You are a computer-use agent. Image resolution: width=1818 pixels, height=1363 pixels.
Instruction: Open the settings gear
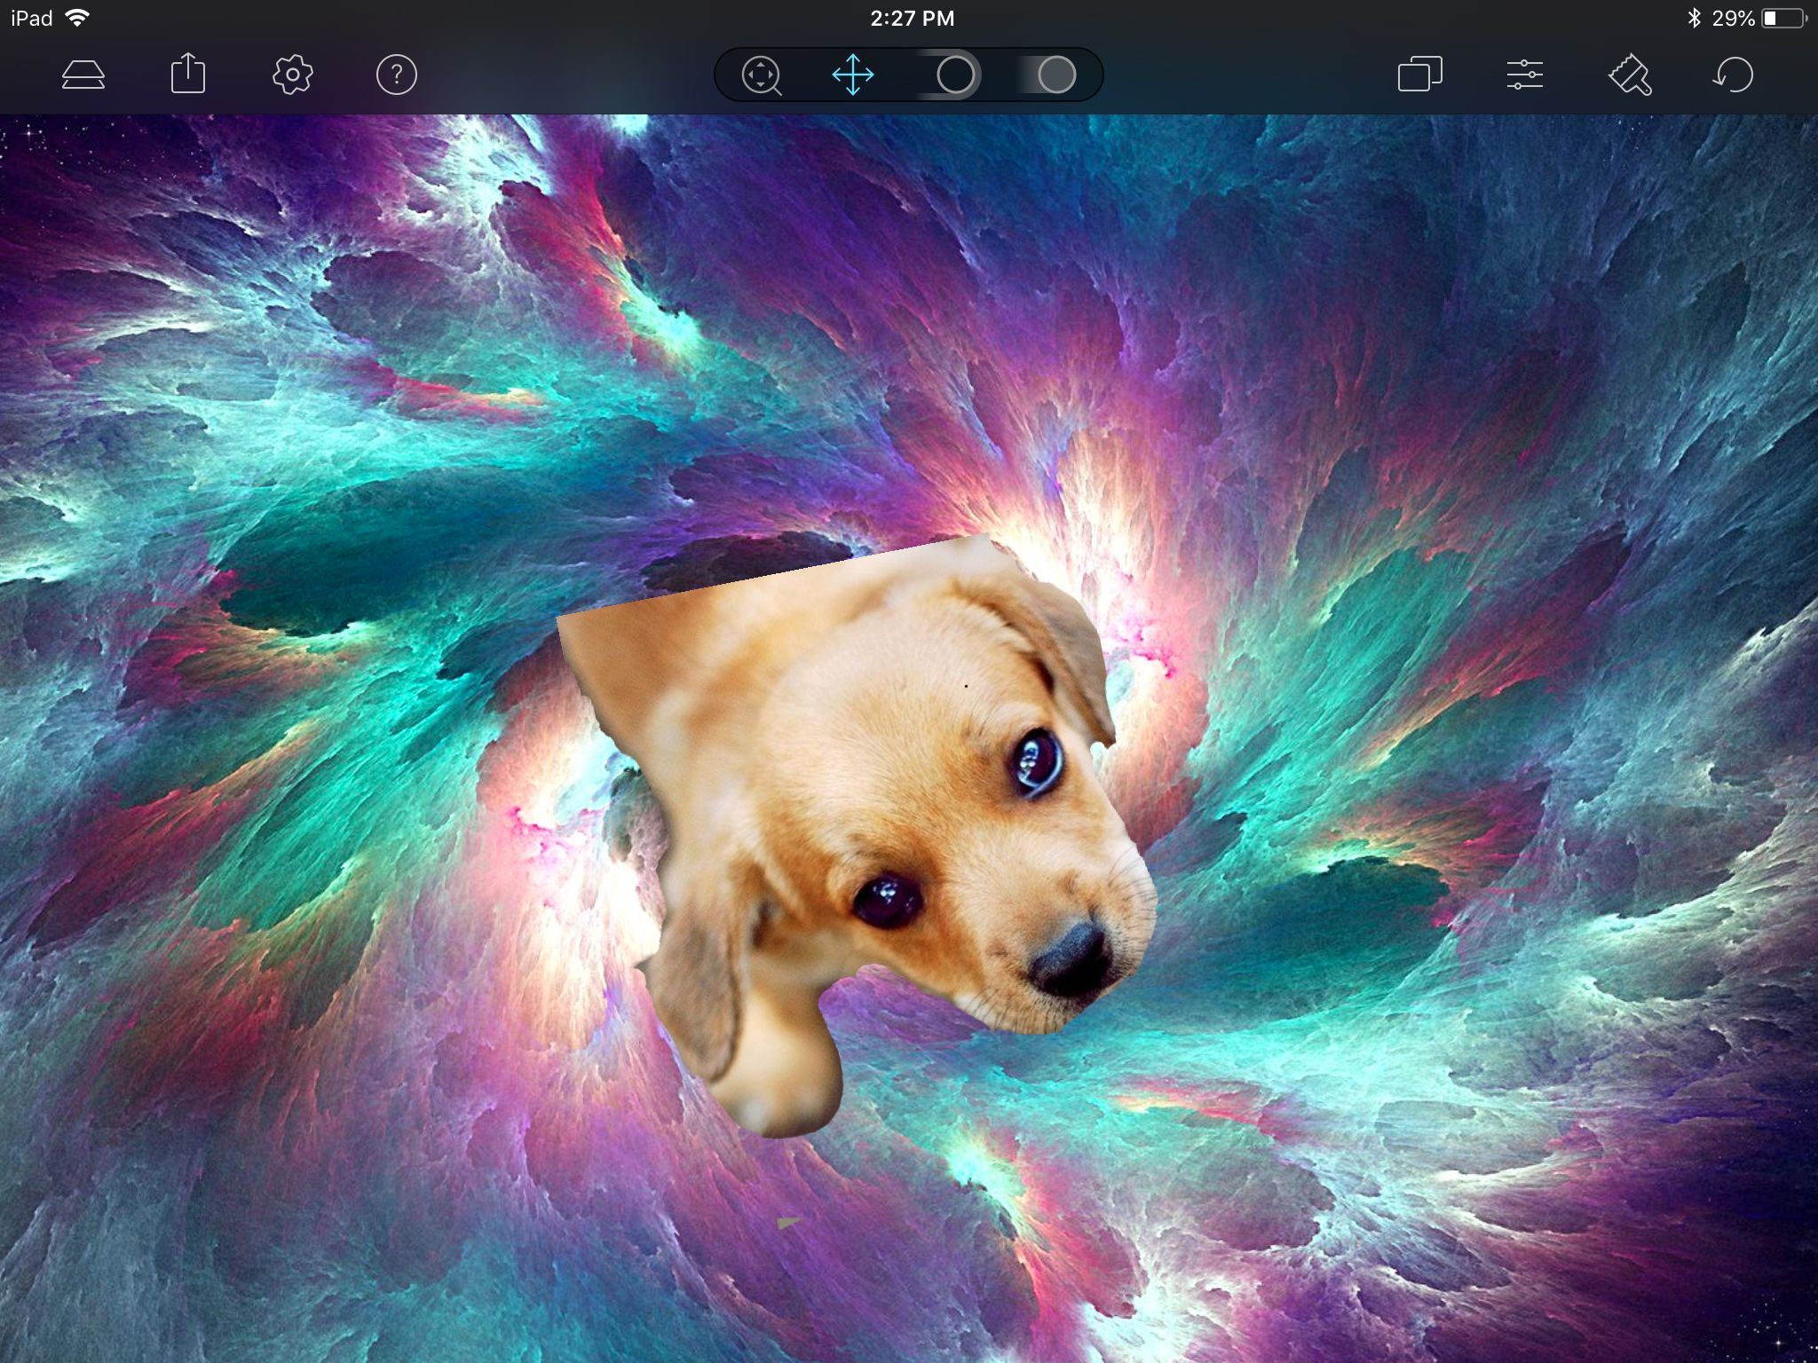click(292, 75)
